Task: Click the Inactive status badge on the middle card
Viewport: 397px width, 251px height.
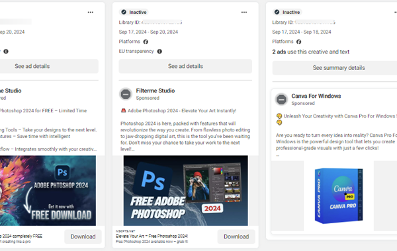Action: click(x=134, y=12)
